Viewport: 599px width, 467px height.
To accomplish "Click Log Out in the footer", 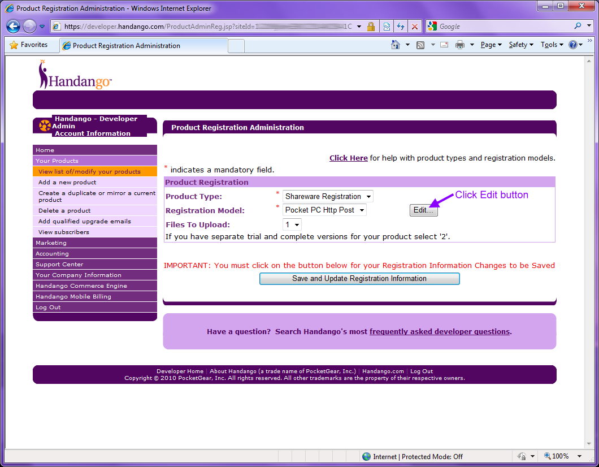I will [422, 371].
